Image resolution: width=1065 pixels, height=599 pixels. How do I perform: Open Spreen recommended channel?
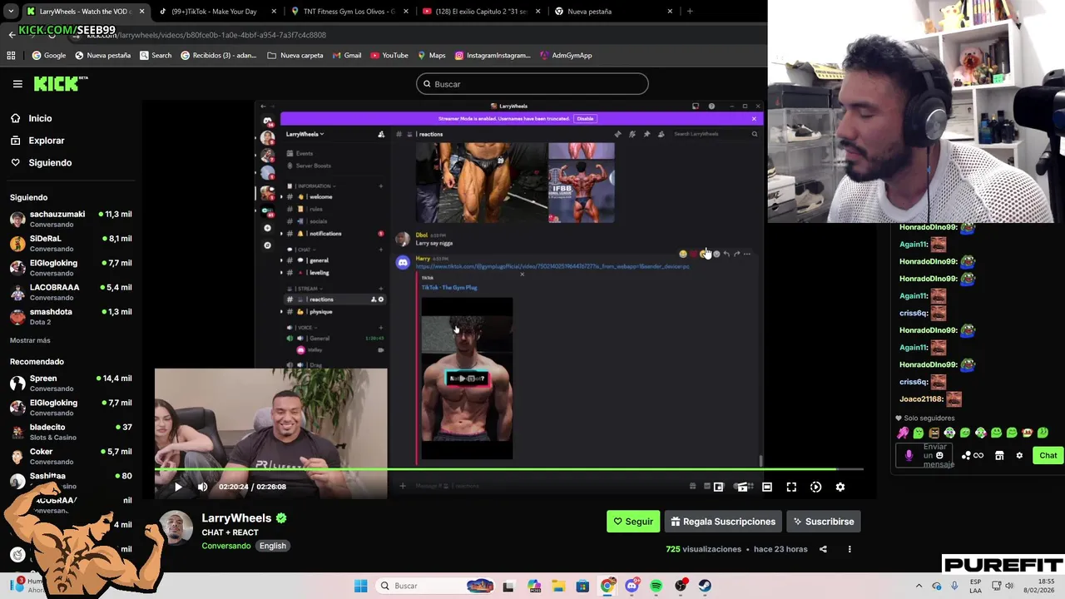click(x=71, y=383)
